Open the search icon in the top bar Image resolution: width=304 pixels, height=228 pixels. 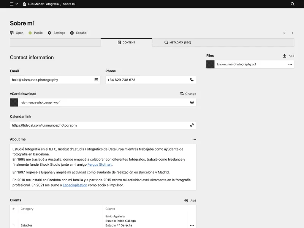point(292,4)
